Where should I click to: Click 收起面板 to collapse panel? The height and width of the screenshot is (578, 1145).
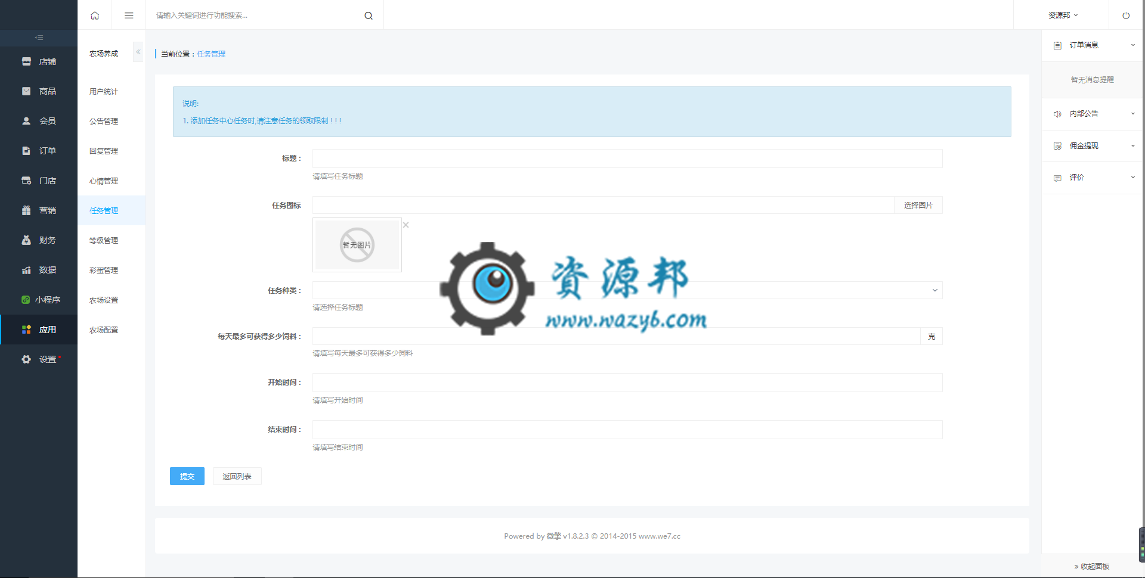[1092, 566]
